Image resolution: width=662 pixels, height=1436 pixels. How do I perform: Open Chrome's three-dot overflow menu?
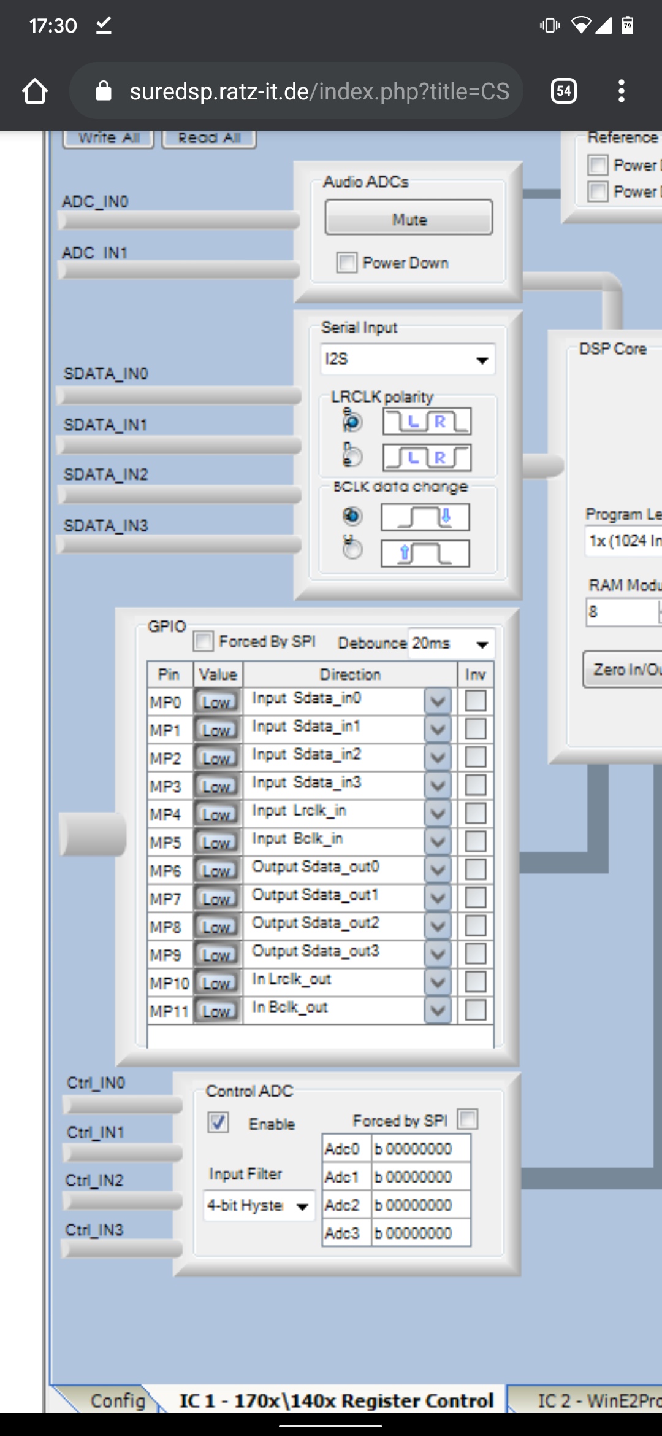click(621, 91)
